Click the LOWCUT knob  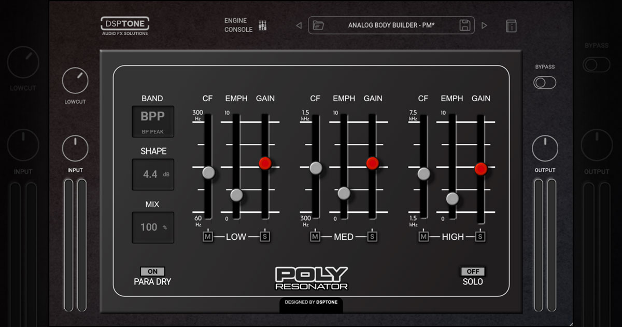(x=75, y=81)
